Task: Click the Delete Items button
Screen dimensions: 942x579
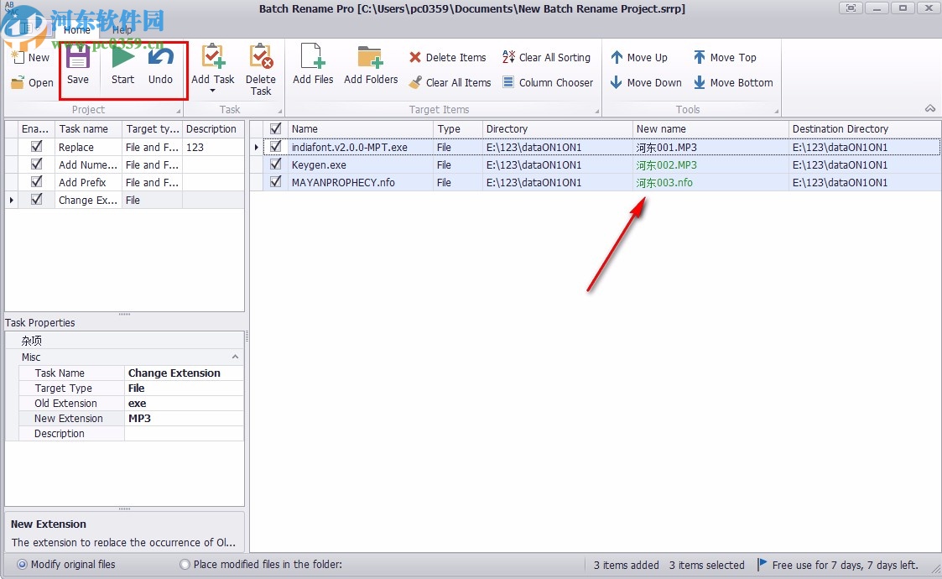Action: 447,57
